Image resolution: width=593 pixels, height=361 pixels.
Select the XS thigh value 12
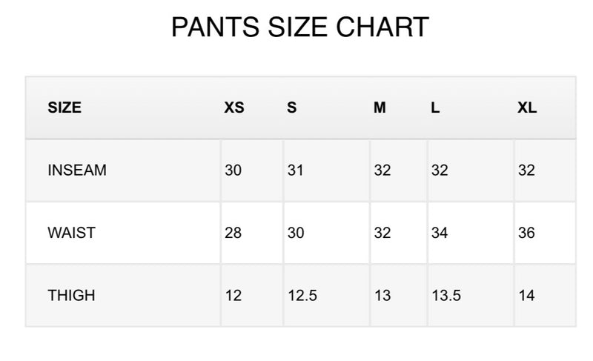(x=233, y=296)
